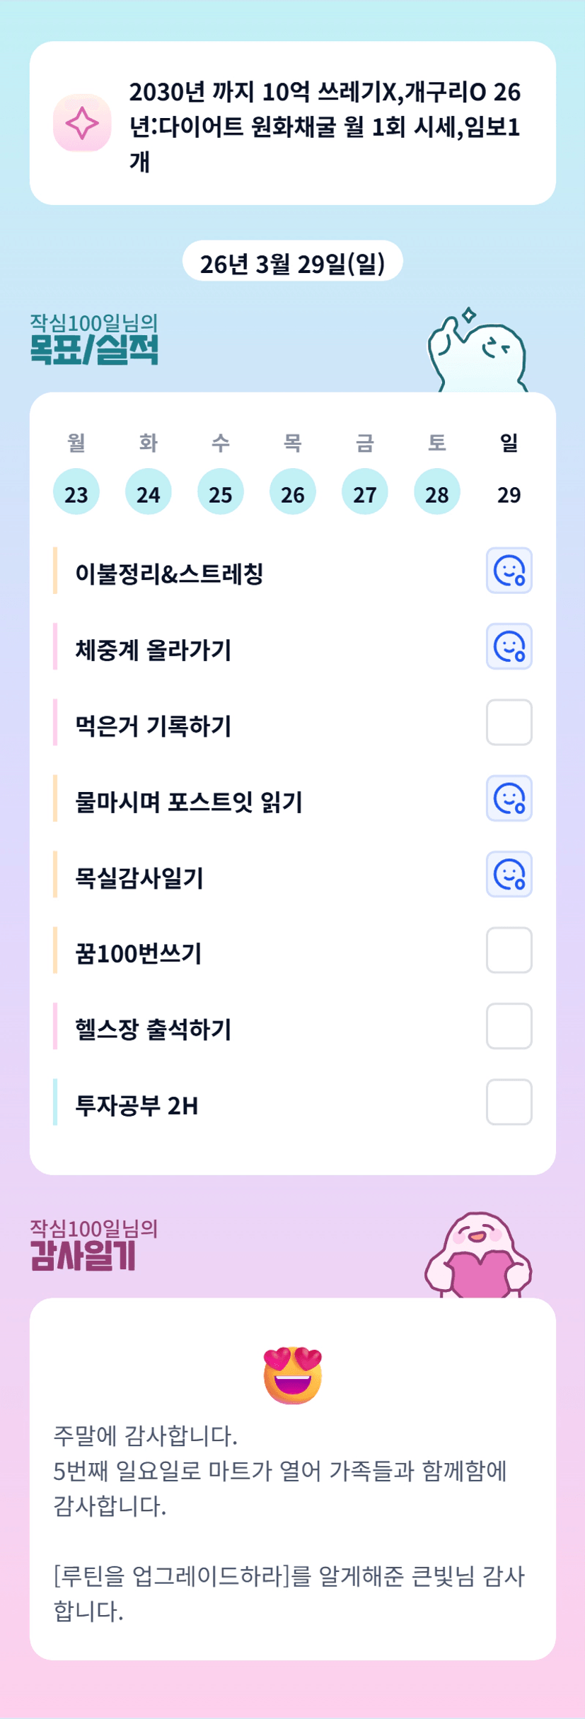Open the 26년 3월 29일(일) date pill

(292, 263)
